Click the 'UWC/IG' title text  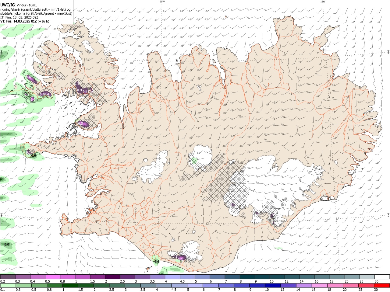tap(7, 5)
